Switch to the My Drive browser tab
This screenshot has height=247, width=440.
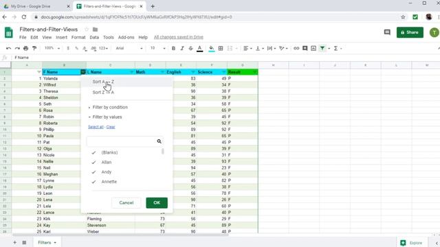pyautogui.click(x=36, y=6)
